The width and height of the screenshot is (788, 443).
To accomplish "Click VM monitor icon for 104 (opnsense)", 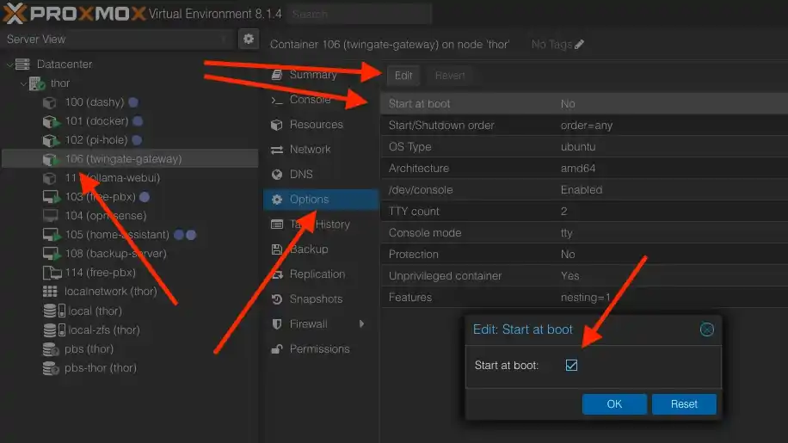I will [x=50, y=216].
